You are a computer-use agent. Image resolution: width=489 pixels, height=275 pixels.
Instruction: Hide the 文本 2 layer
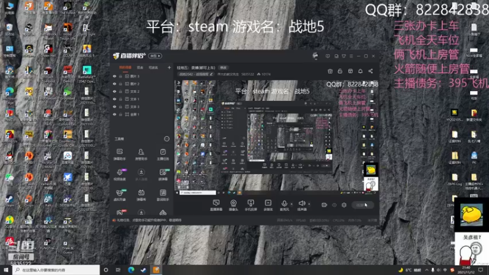114,91
